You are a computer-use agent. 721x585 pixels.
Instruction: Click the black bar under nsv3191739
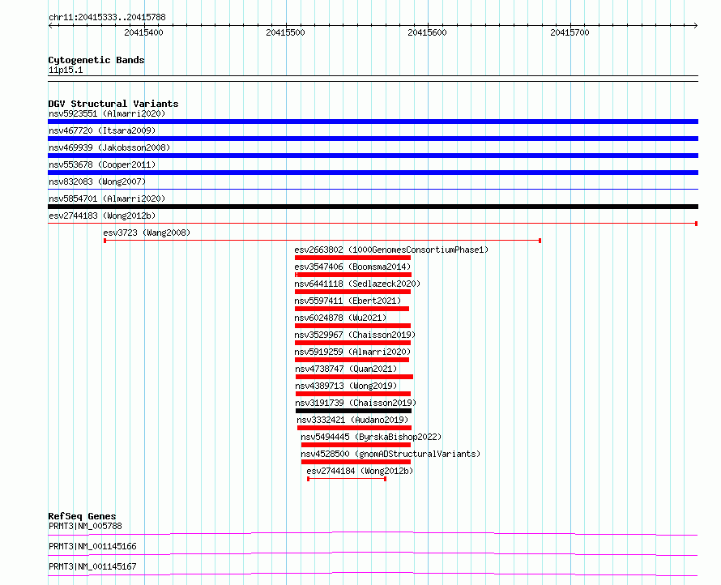click(x=353, y=411)
